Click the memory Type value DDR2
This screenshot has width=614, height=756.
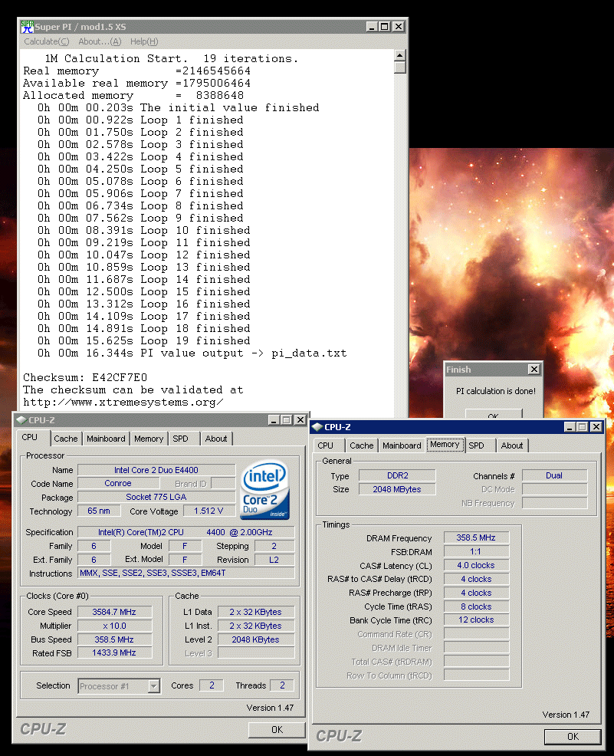[x=398, y=475]
